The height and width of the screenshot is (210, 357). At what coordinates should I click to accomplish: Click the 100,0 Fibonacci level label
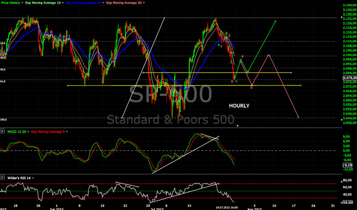tap(4, 120)
